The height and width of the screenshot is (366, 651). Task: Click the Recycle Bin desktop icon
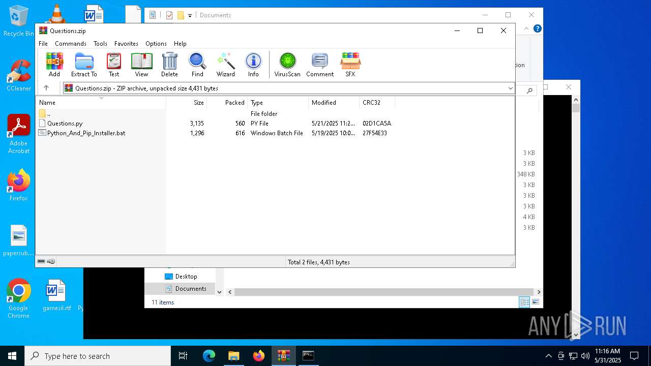pos(19,21)
